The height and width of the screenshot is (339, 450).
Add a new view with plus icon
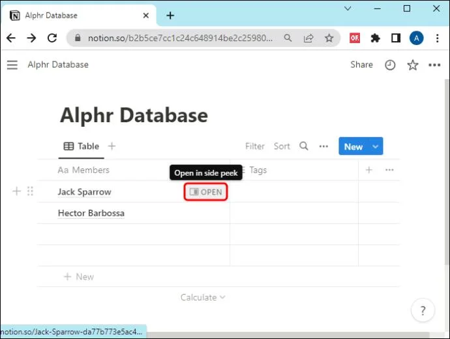coord(112,146)
